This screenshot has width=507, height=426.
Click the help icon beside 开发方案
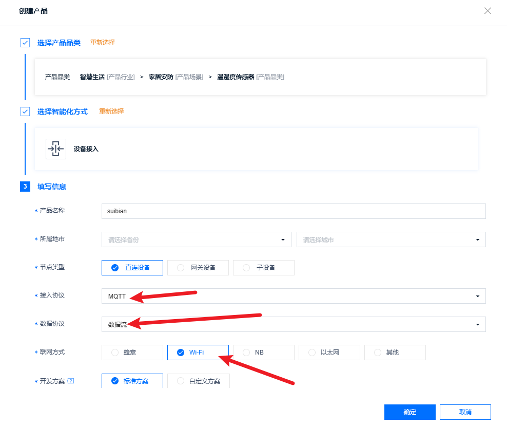pyautogui.click(x=71, y=381)
